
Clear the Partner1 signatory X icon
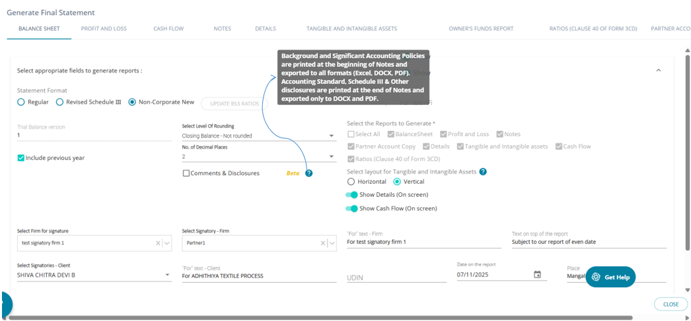pyautogui.click(x=322, y=243)
